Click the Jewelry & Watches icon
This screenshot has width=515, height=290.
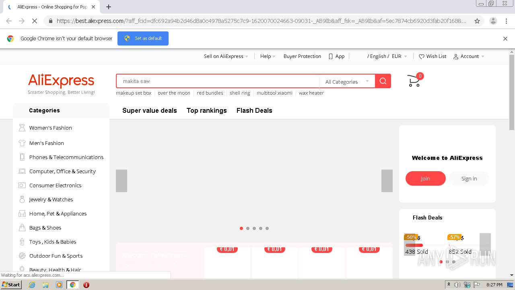coord(22,199)
